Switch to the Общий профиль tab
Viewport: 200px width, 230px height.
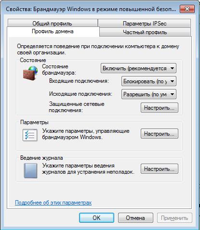53,23
